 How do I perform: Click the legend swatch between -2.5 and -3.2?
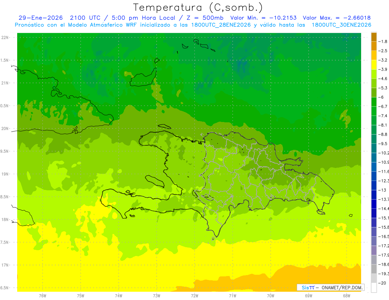coord(374,55)
